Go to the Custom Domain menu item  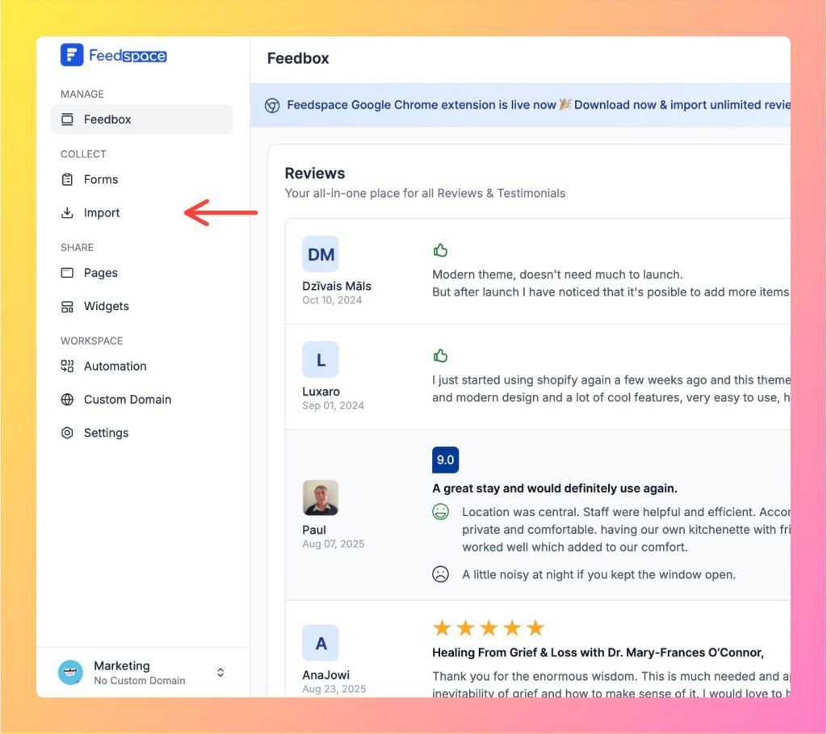[x=127, y=400]
